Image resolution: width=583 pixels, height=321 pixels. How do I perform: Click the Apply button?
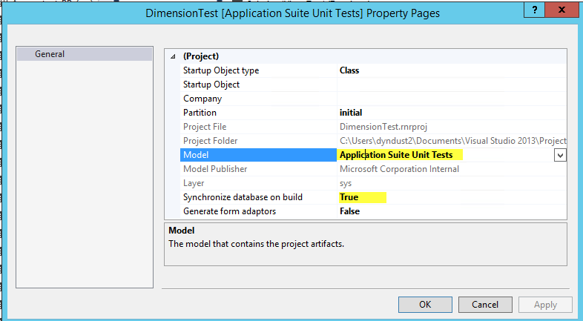click(x=545, y=304)
